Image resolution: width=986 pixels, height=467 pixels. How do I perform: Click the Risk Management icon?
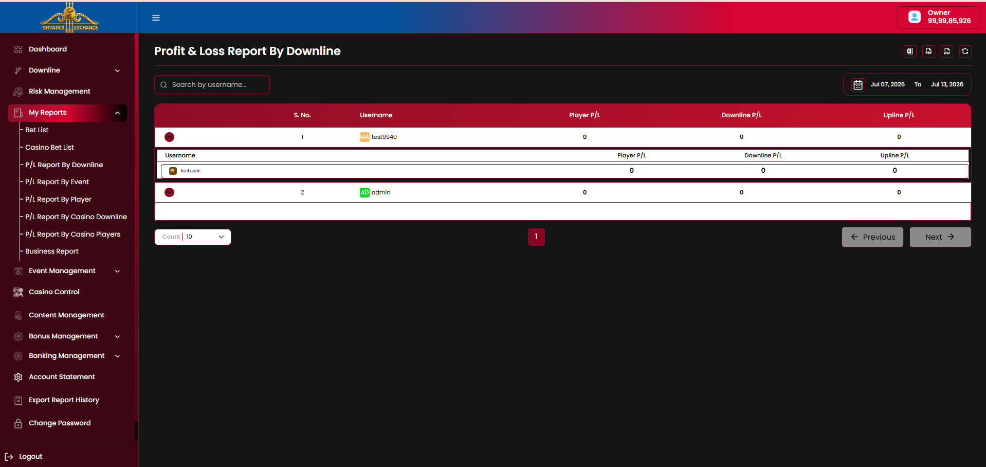pyautogui.click(x=18, y=92)
